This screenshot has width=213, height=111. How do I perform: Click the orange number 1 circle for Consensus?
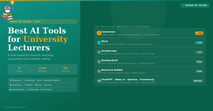tap(99, 33)
